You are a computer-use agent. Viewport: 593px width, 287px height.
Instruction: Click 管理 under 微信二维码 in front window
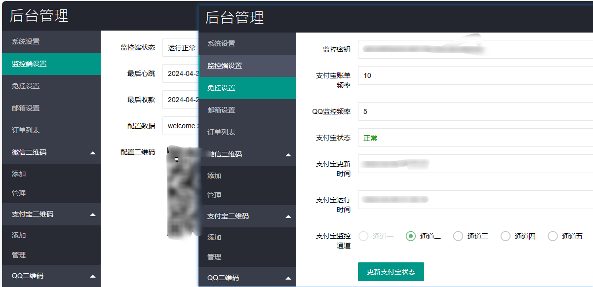click(x=247, y=195)
